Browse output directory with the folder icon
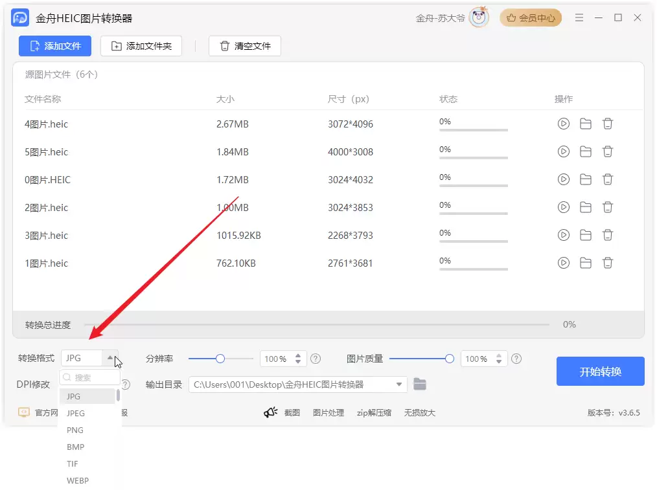The width and height of the screenshot is (657, 490). pos(419,384)
